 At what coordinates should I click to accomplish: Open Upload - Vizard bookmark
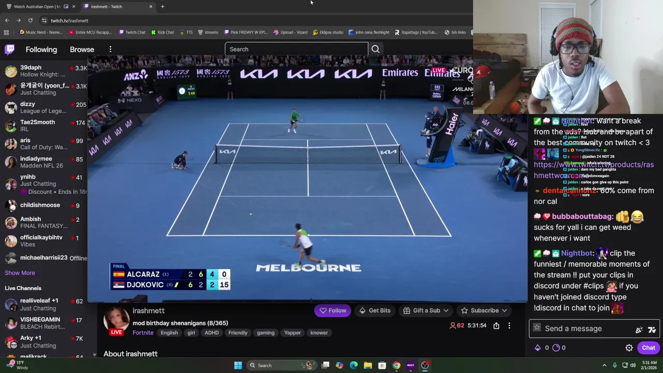pos(291,32)
